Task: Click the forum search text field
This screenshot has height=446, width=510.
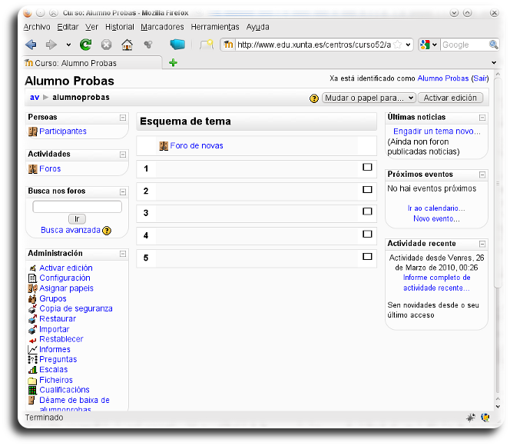Action: tap(77, 207)
